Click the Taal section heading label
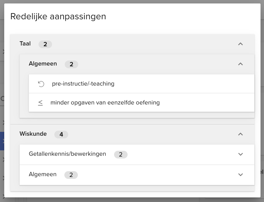Viewport: 264px width, 202px height. 25,44
